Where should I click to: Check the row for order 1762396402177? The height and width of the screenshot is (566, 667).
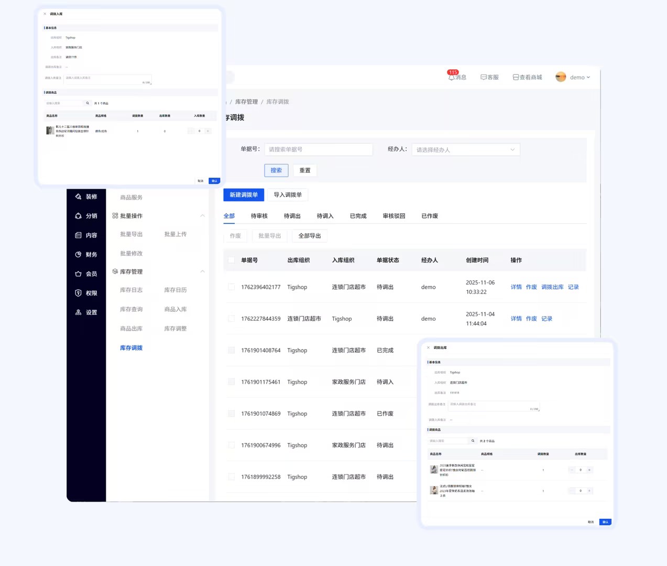(x=231, y=287)
